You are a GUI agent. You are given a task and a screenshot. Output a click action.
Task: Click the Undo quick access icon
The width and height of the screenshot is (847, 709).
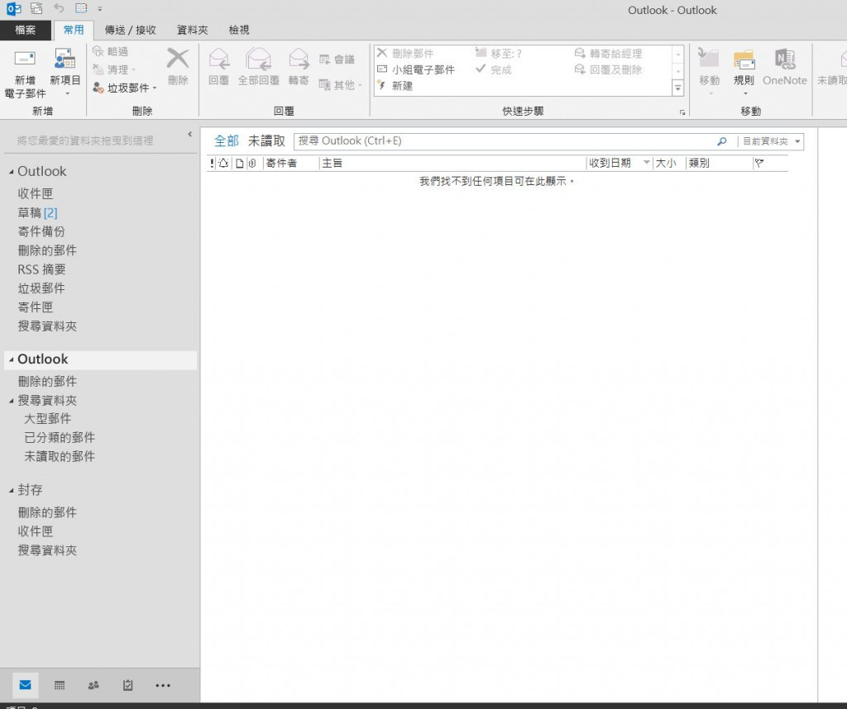click(59, 8)
